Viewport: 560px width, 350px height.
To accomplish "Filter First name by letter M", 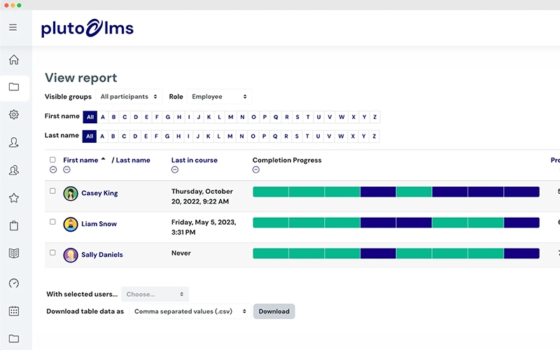I will coord(230,117).
